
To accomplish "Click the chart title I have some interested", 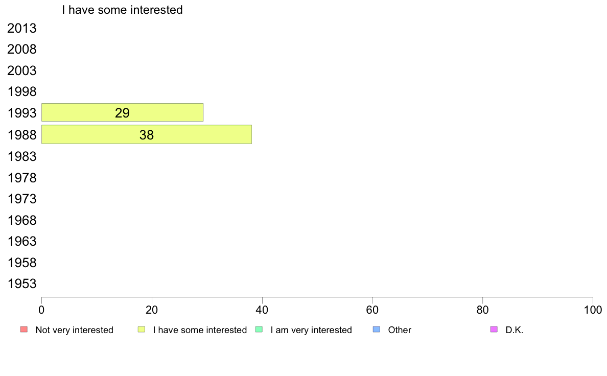I will (x=122, y=10).
